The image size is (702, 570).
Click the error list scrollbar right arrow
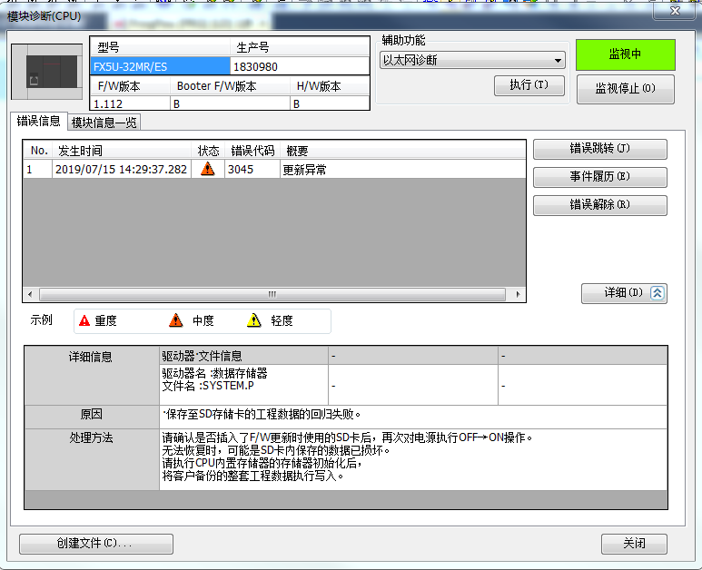(x=519, y=295)
